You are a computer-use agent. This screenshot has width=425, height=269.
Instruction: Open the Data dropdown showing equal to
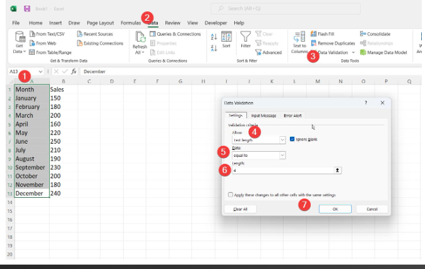[282, 155]
